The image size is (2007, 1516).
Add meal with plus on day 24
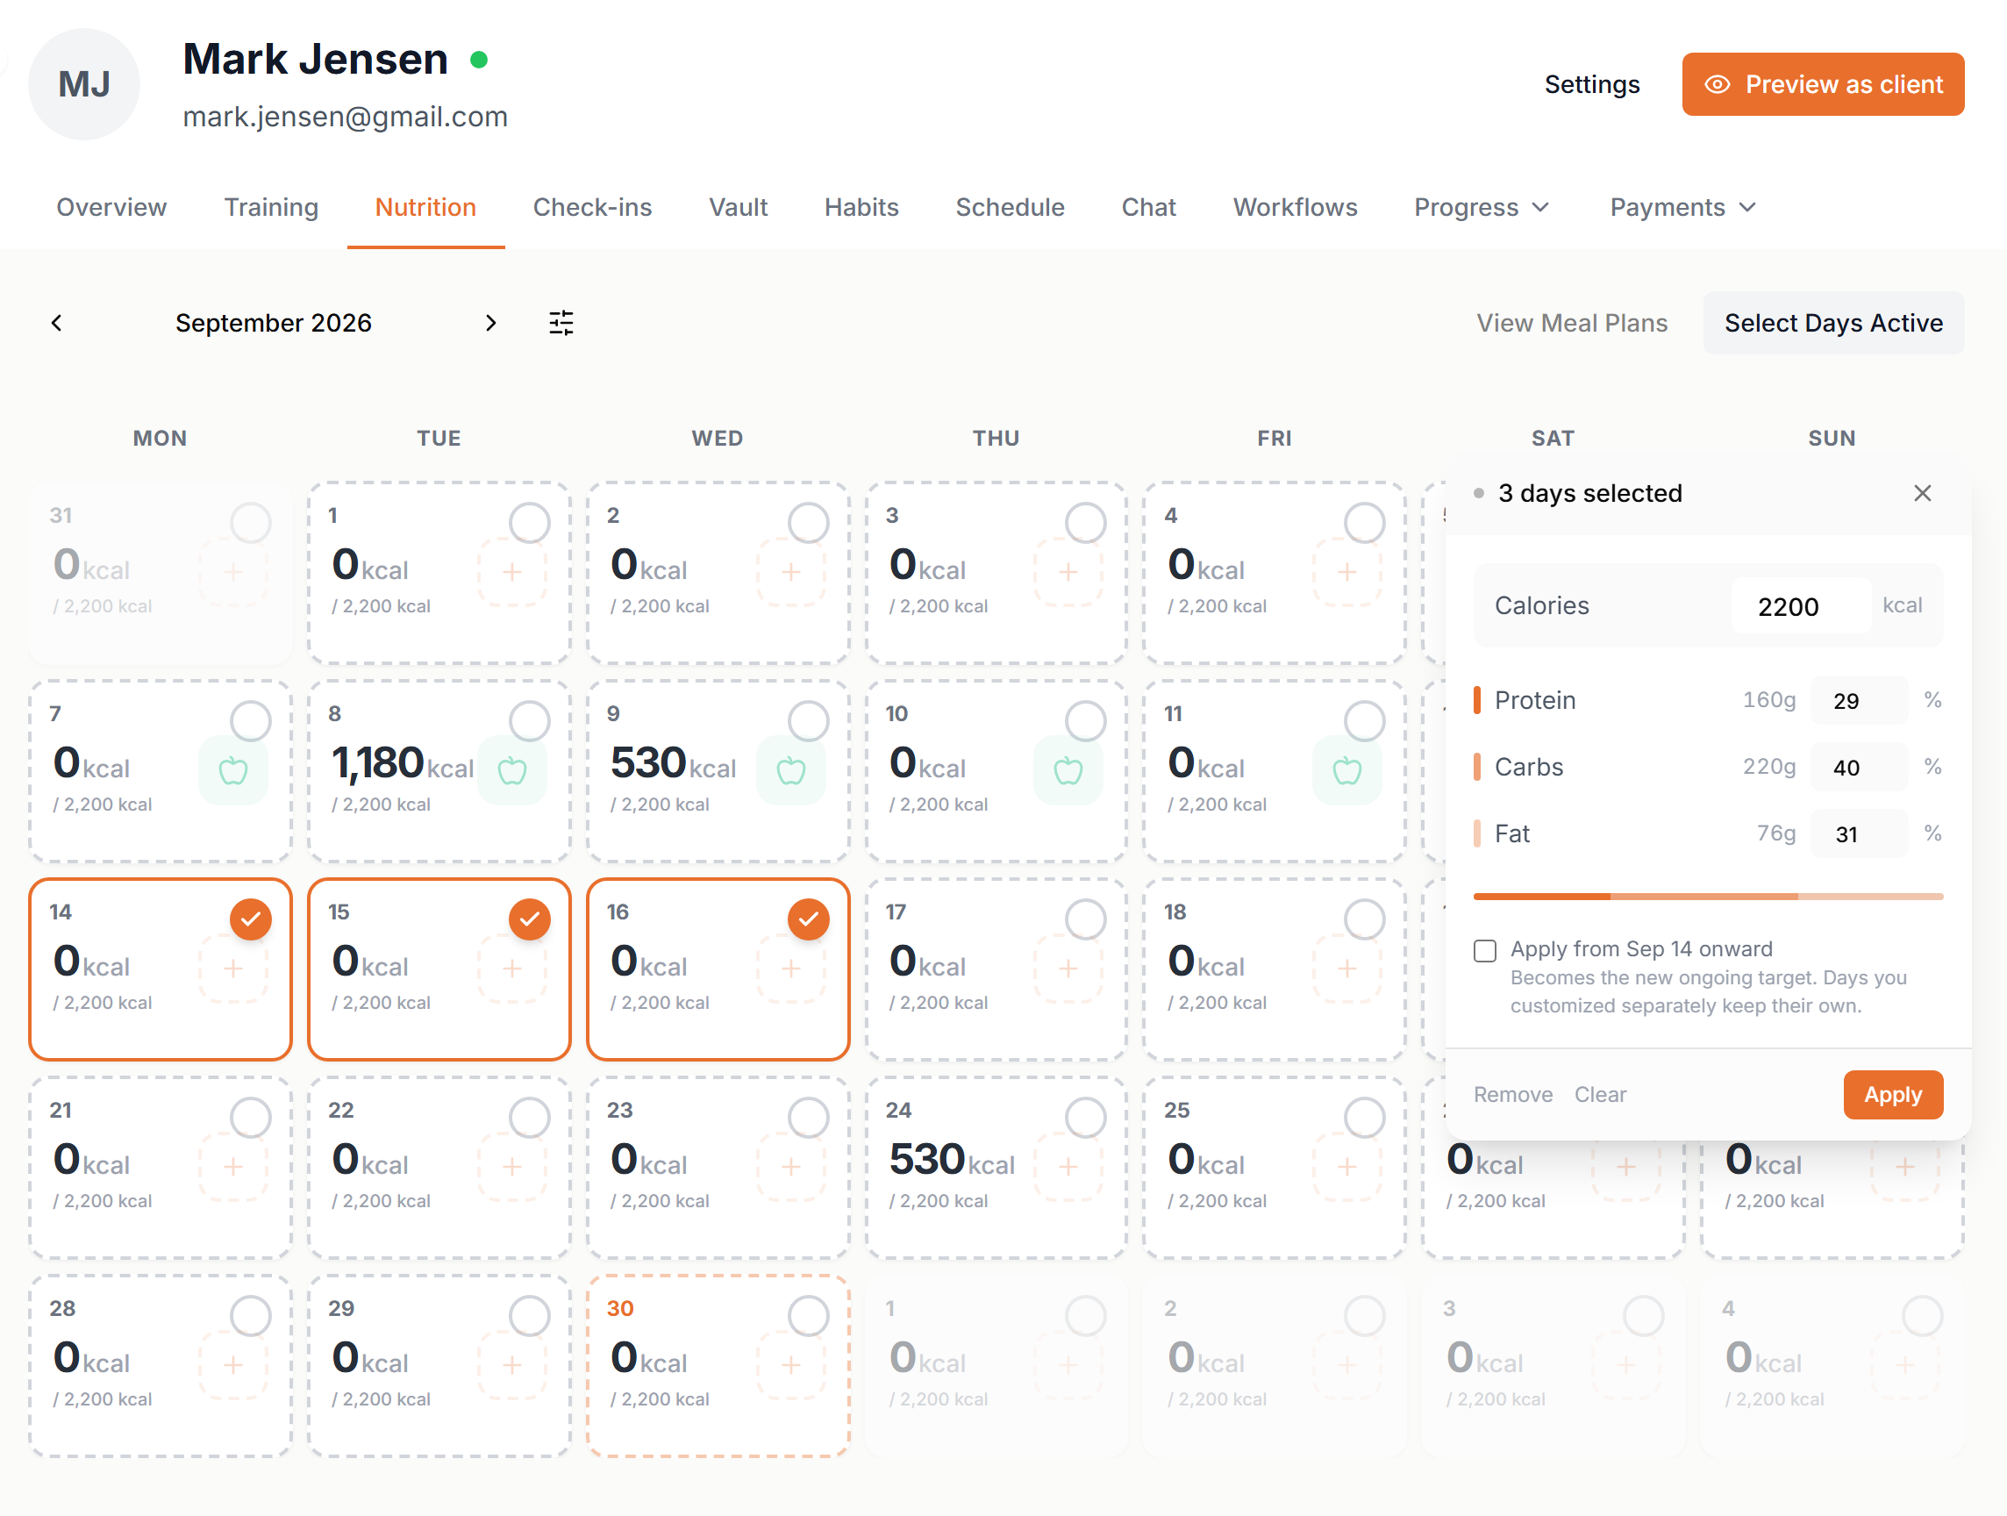pyautogui.click(x=1068, y=1166)
